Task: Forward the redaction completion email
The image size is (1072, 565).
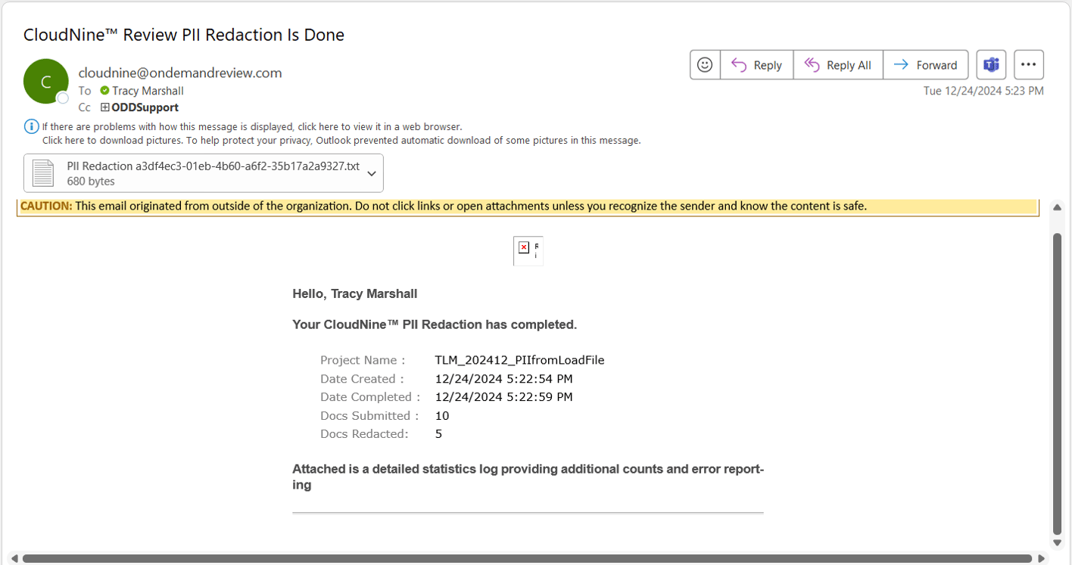Action: pyautogui.click(x=925, y=64)
